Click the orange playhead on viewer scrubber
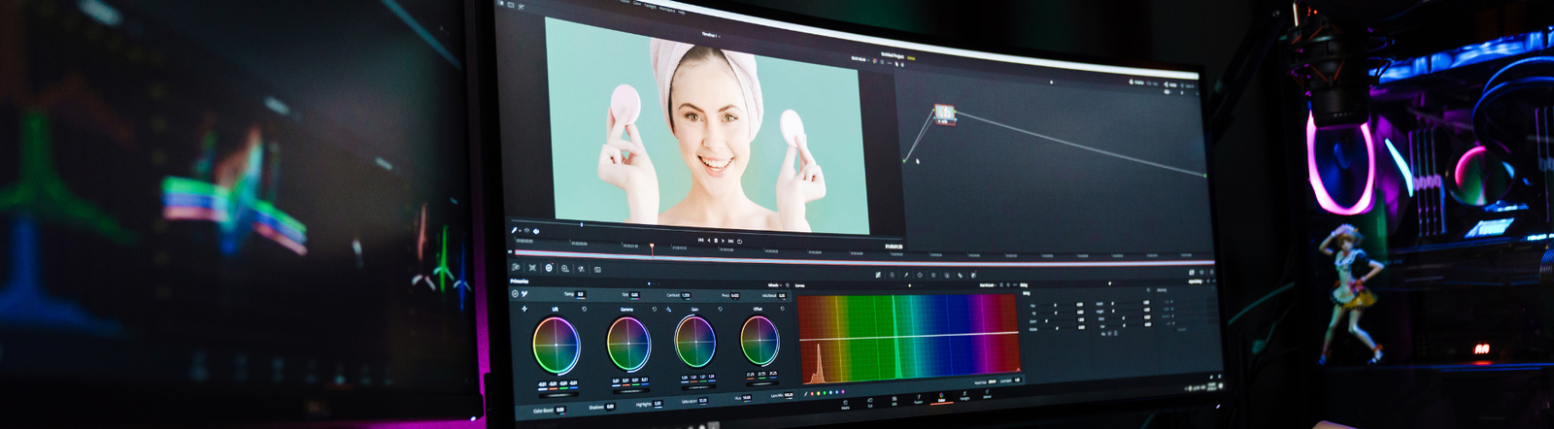The image size is (1554, 429). click(x=652, y=246)
